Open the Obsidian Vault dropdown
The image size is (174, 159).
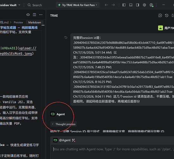click(10, 5)
